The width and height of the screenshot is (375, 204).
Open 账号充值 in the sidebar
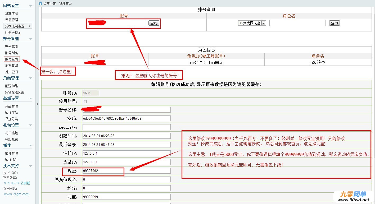coord(12,47)
